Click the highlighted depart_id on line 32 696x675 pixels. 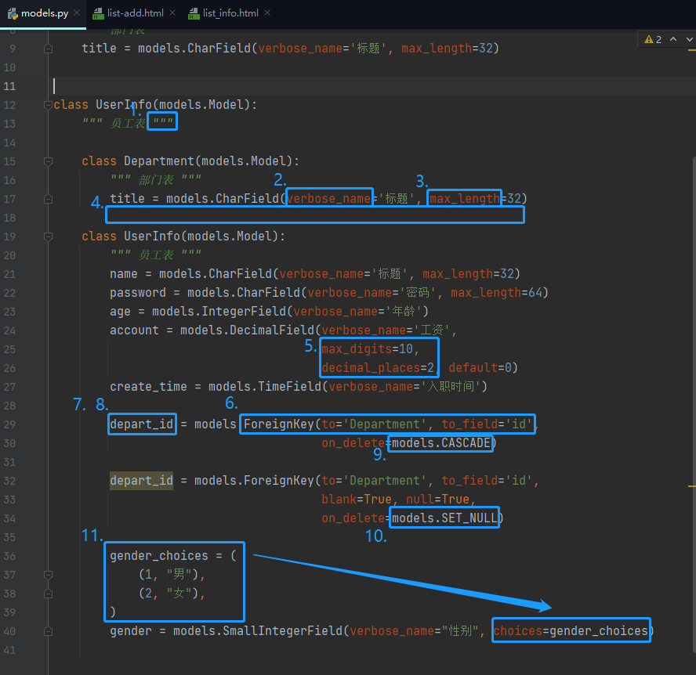142,481
